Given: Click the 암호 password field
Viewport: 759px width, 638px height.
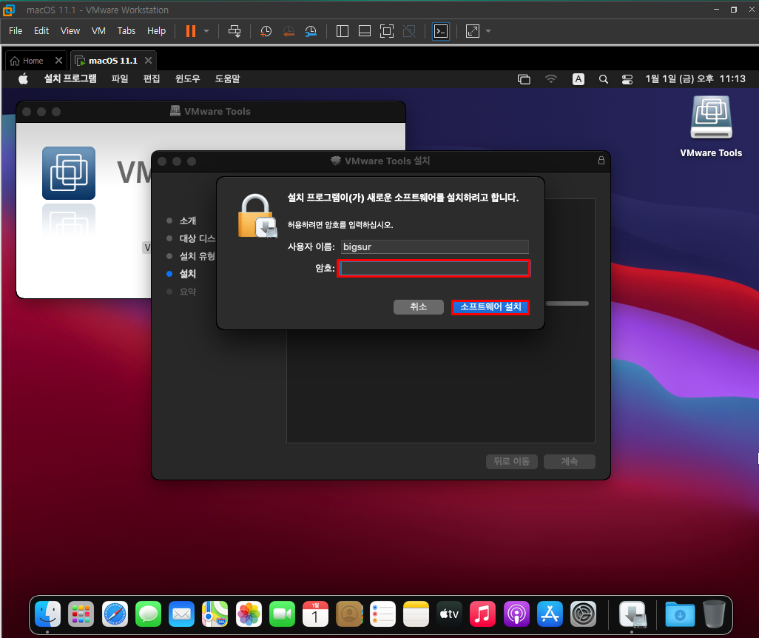Looking at the screenshot, I should tap(434, 269).
